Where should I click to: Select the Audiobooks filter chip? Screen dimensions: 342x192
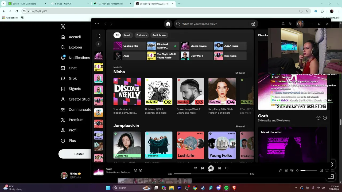(159, 35)
